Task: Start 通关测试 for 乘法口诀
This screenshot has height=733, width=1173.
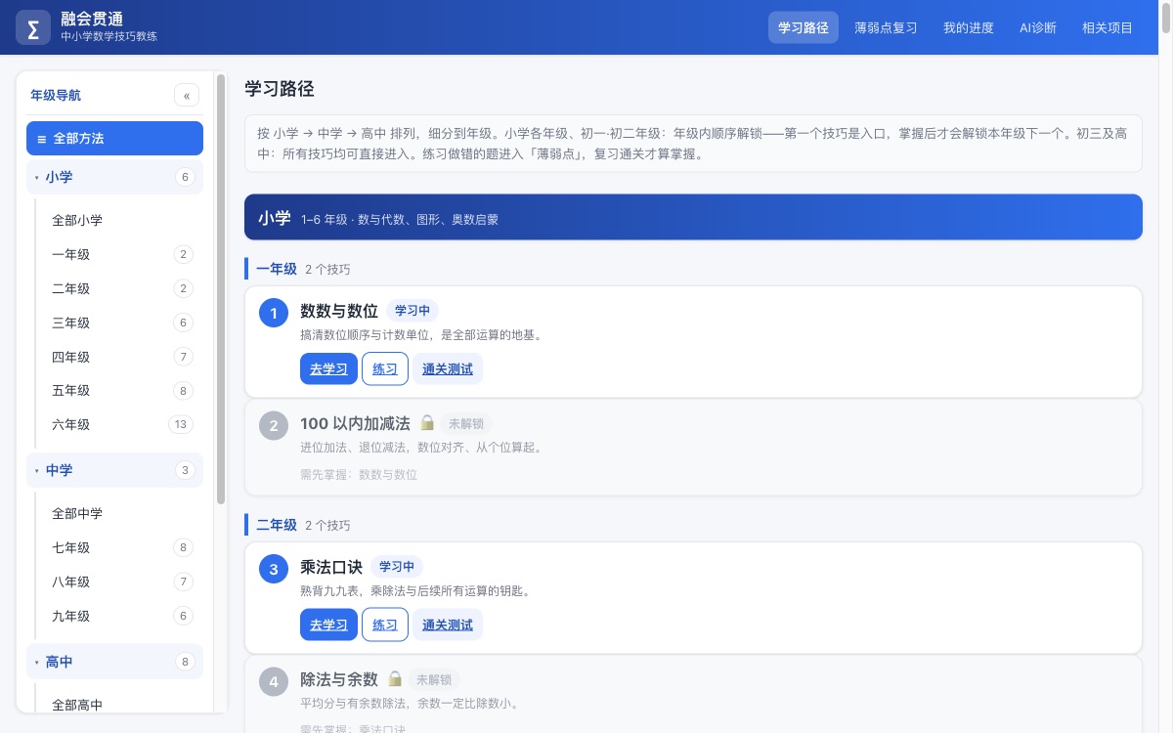Action: point(448,625)
